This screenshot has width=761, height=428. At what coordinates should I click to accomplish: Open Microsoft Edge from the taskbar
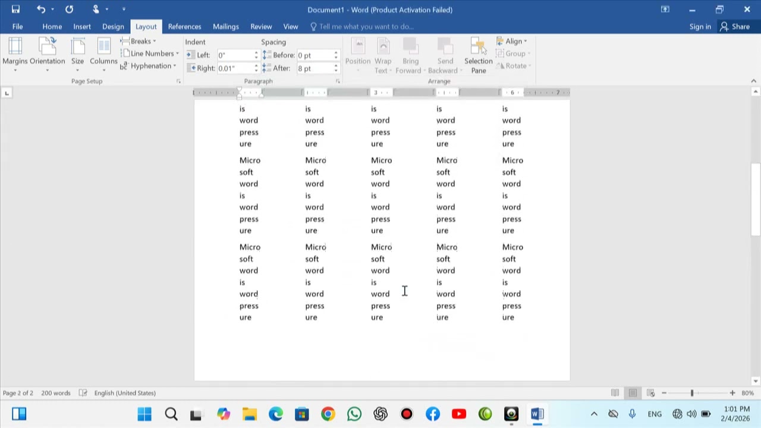pyautogui.click(x=275, y=414)
